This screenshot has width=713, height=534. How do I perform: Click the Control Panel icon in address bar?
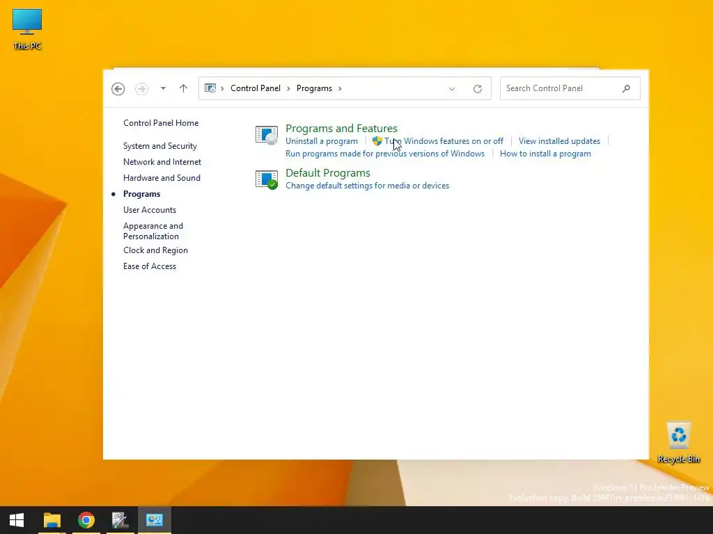[210, 88]
